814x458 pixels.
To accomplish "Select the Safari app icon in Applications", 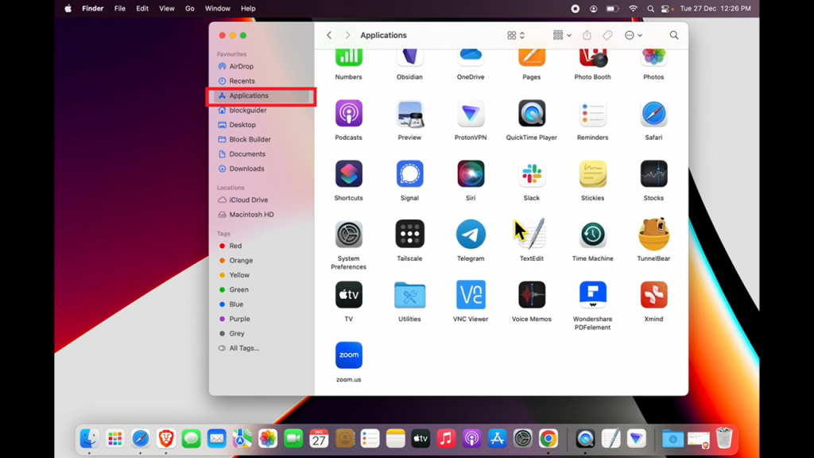I will tap(653, 113).
